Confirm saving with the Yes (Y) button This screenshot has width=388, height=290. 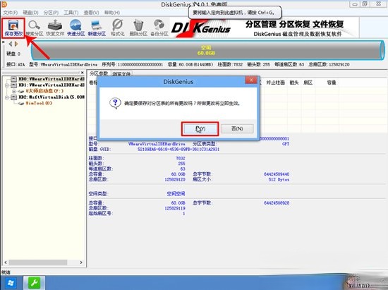[200, 128]
